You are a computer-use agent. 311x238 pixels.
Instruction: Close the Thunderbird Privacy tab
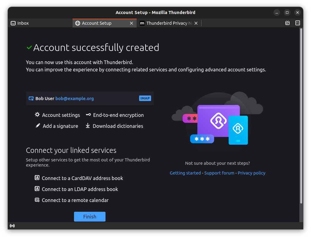pos(196,23)
